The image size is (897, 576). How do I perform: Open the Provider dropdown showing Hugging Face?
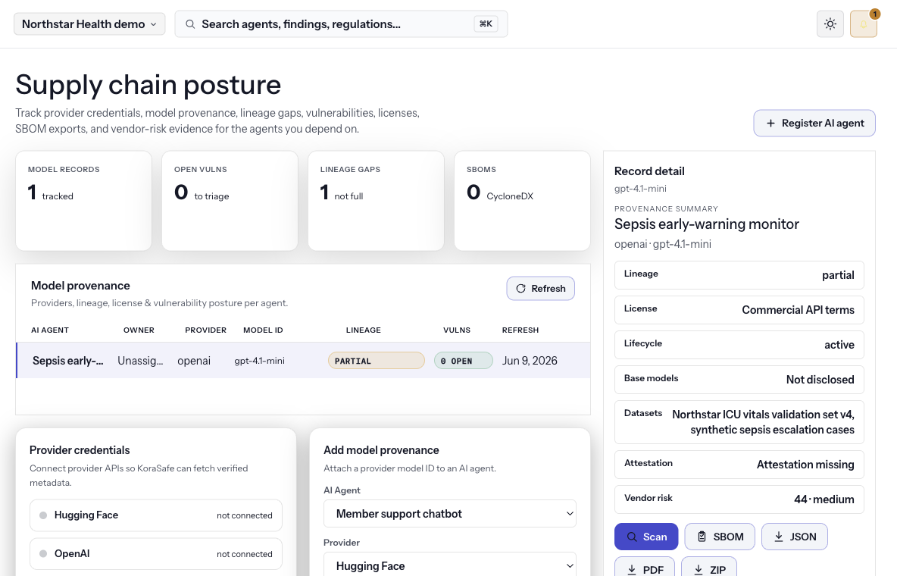[x=450, y=565]
